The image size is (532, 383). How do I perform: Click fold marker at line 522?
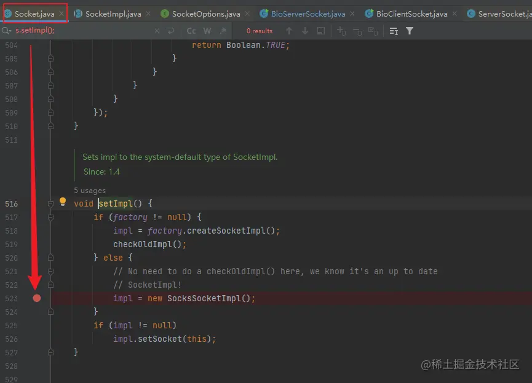click(x=50, y=285)
